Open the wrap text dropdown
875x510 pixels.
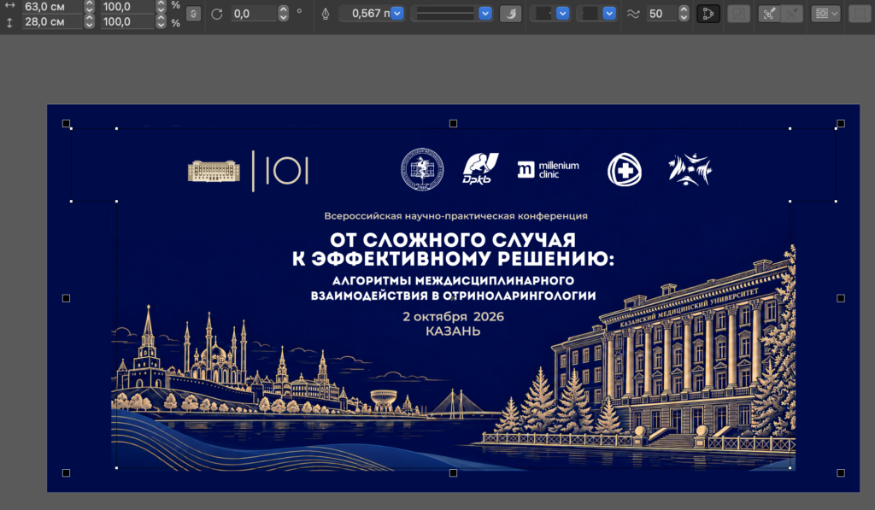[825, 14]
